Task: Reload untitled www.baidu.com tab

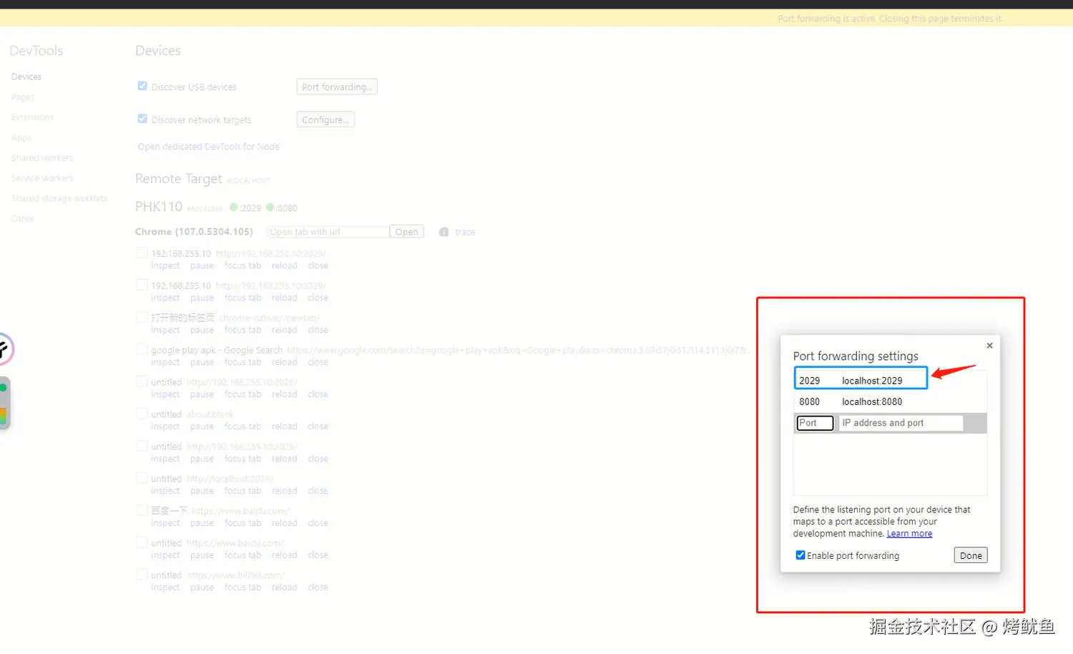Action: point(284,555)
